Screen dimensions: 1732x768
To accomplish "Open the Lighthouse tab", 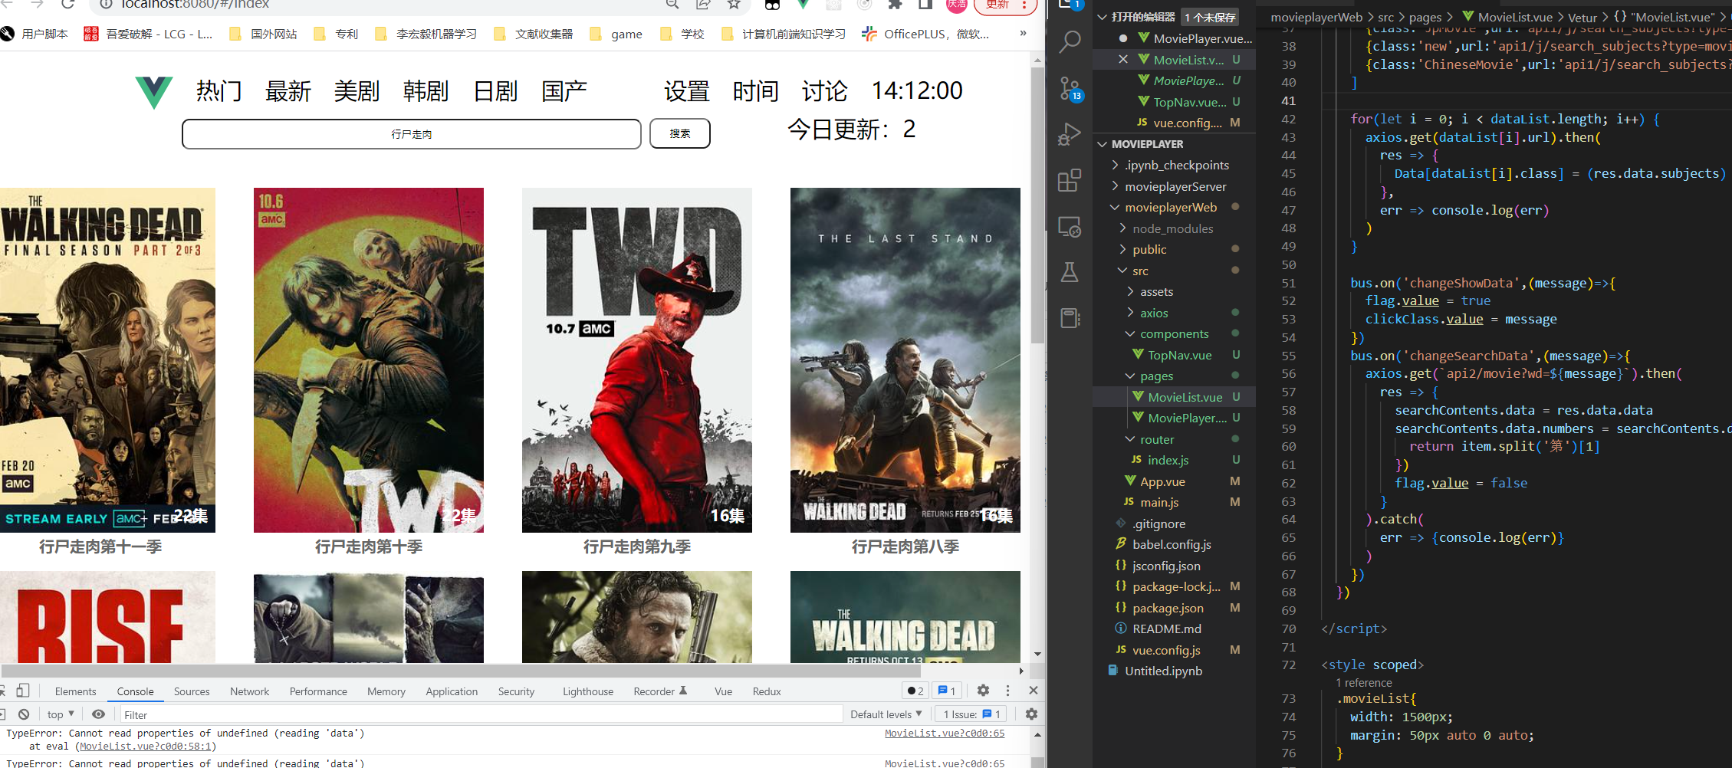I will 588,691.
